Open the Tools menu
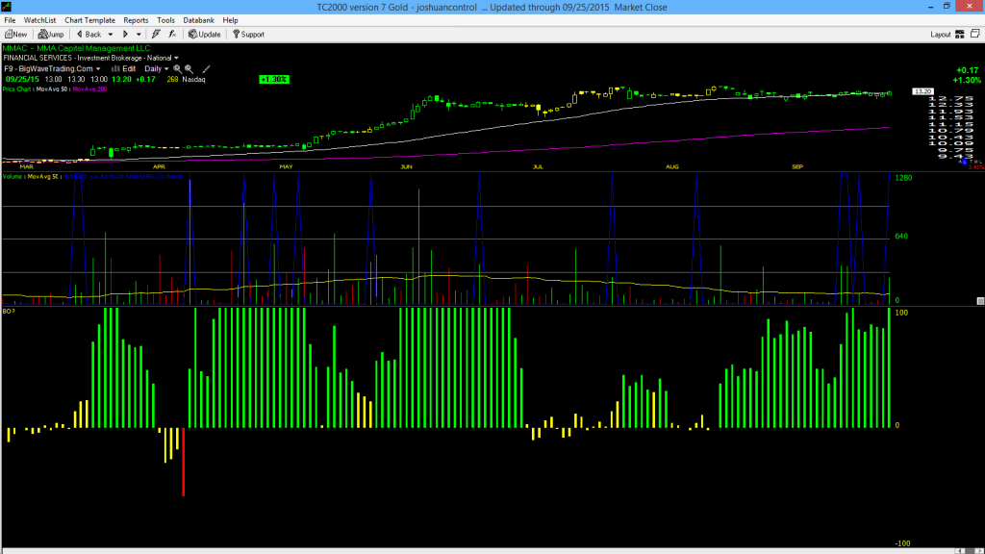The width and height of the screenshot is (985, 554). [x=165, y=20]
